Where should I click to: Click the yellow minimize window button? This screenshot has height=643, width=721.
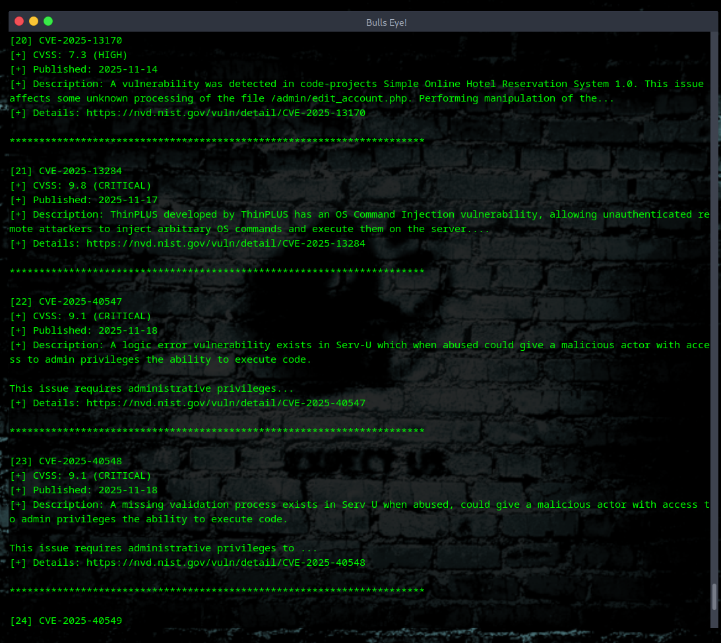(32, 20)
